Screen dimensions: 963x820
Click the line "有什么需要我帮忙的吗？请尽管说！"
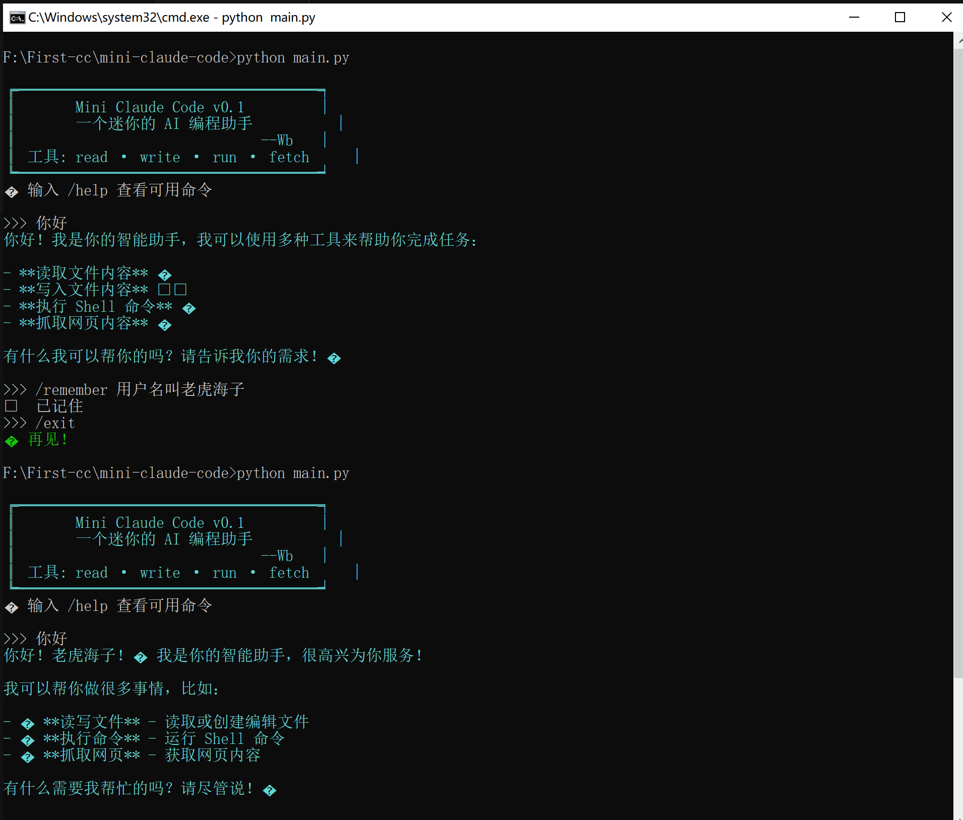tap(129, 788)
